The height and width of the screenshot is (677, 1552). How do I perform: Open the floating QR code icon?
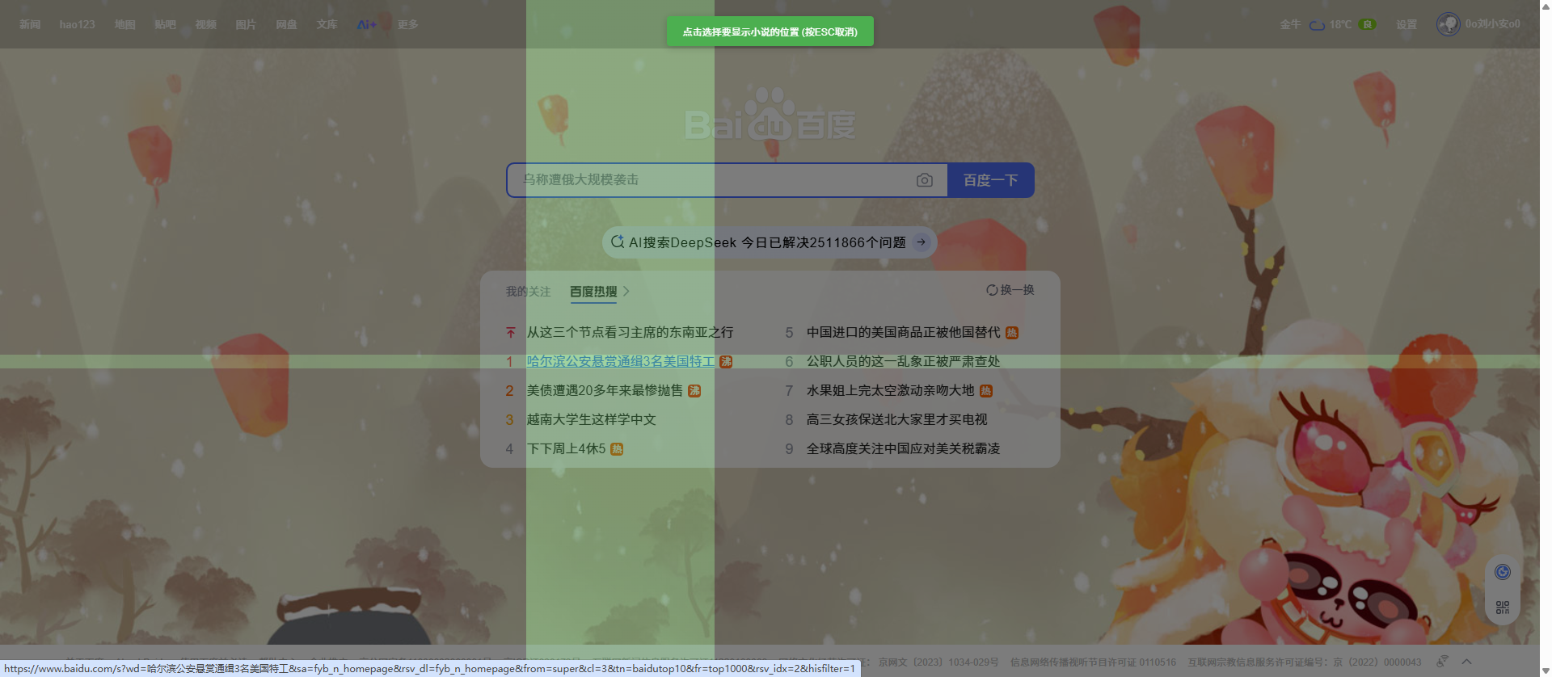tap(1503, 608)
